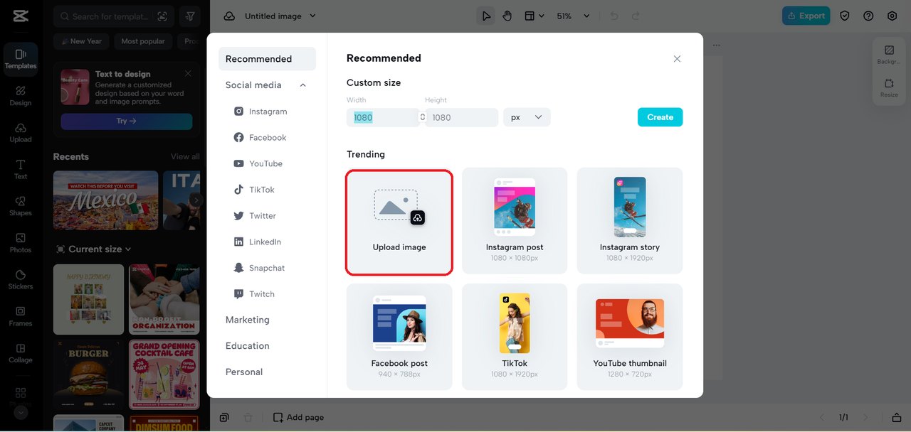Click the layers icon at bottom right
Viewport: 911px width, 432px height.
pos(897,417)
